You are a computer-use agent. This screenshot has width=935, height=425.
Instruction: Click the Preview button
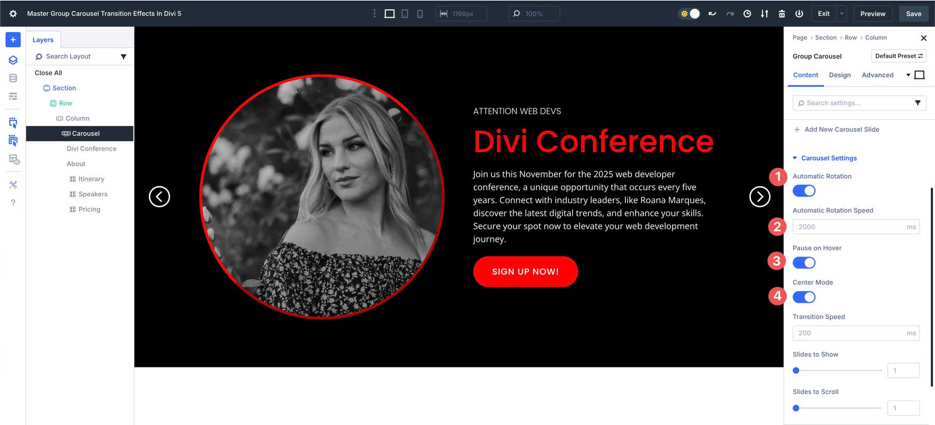click(873, 13)
